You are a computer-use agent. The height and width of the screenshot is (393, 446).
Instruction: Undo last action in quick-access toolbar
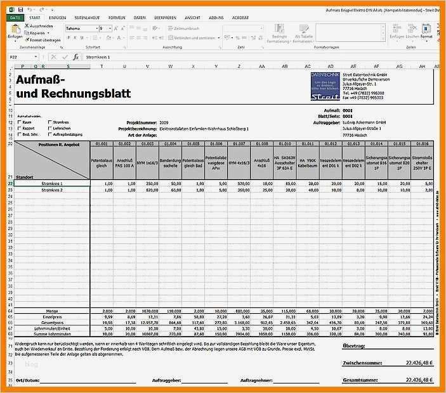point(30,10)
